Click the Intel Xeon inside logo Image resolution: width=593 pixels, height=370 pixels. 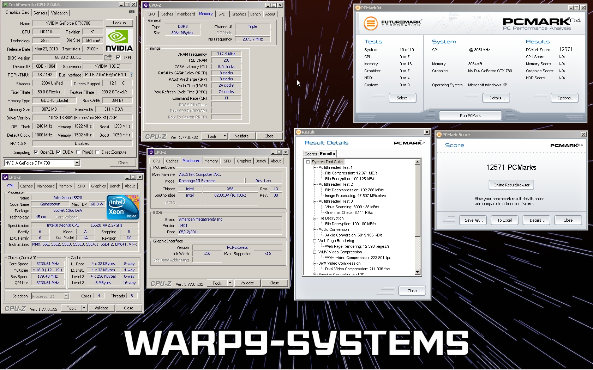coord(123,207)
